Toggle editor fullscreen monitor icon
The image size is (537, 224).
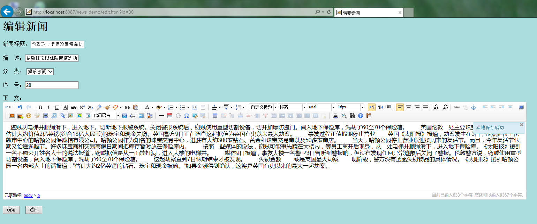point(521,107)
